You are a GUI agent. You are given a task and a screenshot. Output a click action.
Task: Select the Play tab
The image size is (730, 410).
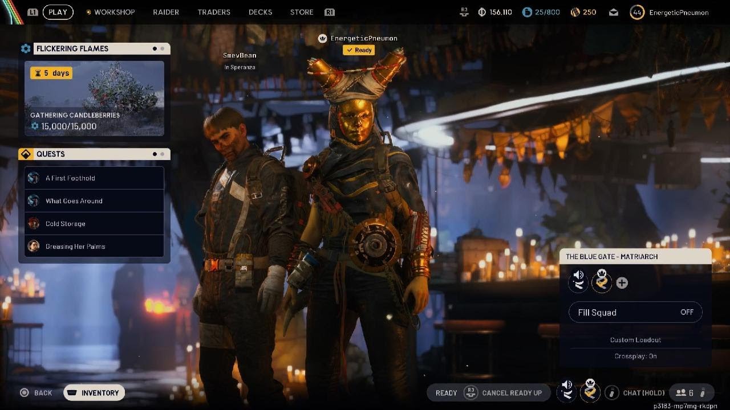point(58,12)
